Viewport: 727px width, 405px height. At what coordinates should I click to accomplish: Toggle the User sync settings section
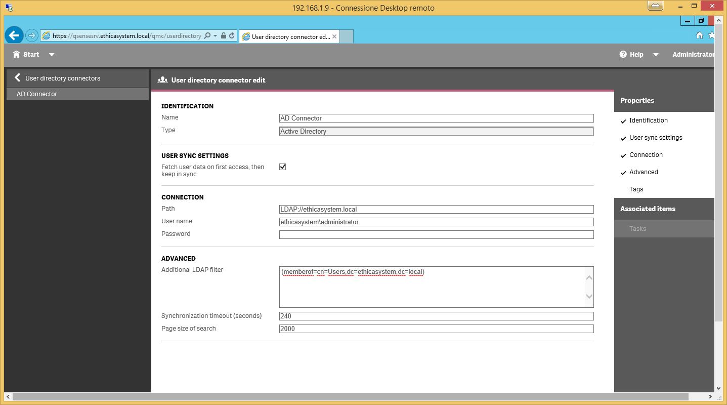[x=664, y=138]
